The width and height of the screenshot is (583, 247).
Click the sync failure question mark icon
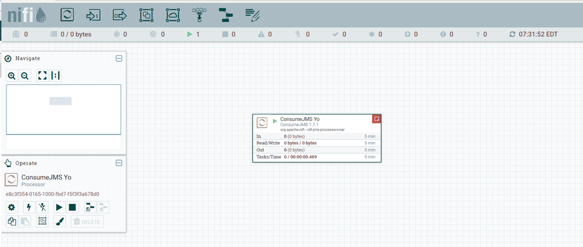click(478, 34)
